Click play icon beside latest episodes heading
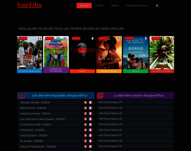This screenshot has width=191, height=151. [x=22, y=95]
